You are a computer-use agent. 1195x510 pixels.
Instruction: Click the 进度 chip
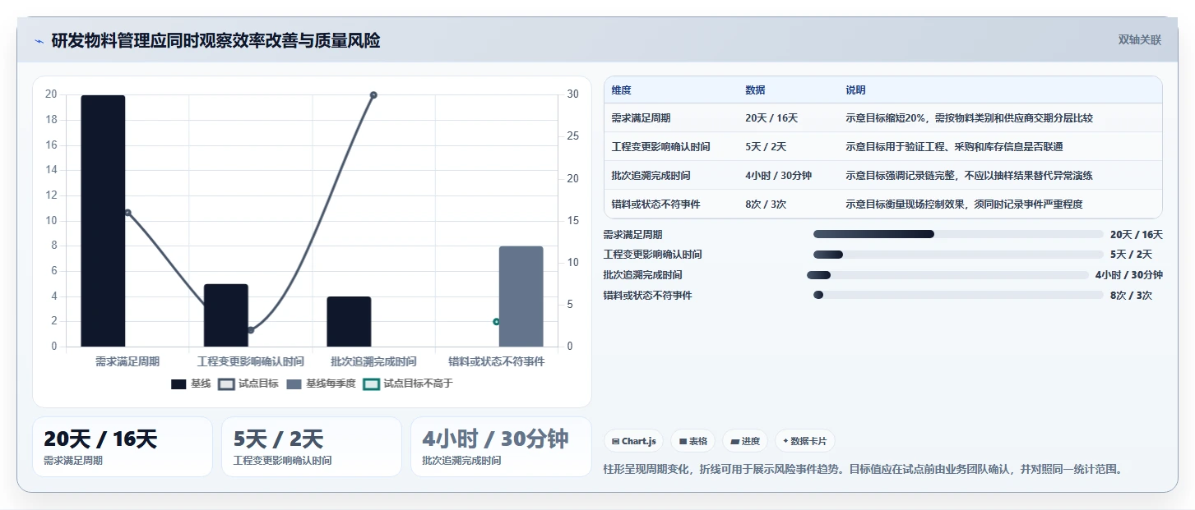(x=745, y=441)
